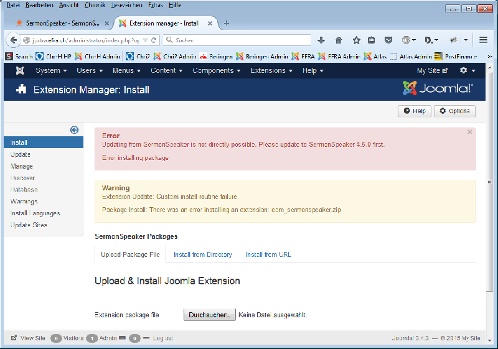
Task: Open Database in the sidebar
Action: (x=24, y=190)
